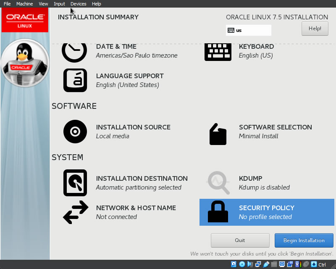Select the Installation Source label
The width and height of the screenshot is (336, 269).
coord(133,127)
